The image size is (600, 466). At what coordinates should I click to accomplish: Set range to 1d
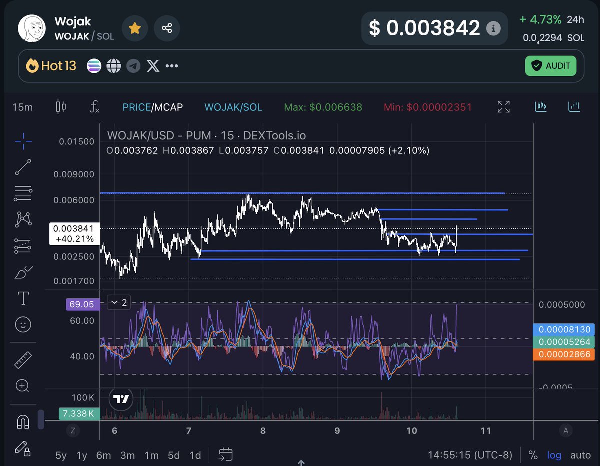click(x=195, y=455)
